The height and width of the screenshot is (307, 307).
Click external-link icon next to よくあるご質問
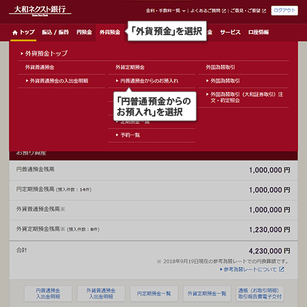(x=224, y=11)
